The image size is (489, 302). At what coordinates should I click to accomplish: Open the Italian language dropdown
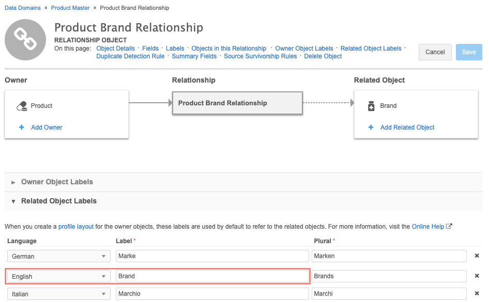point(58,294)
